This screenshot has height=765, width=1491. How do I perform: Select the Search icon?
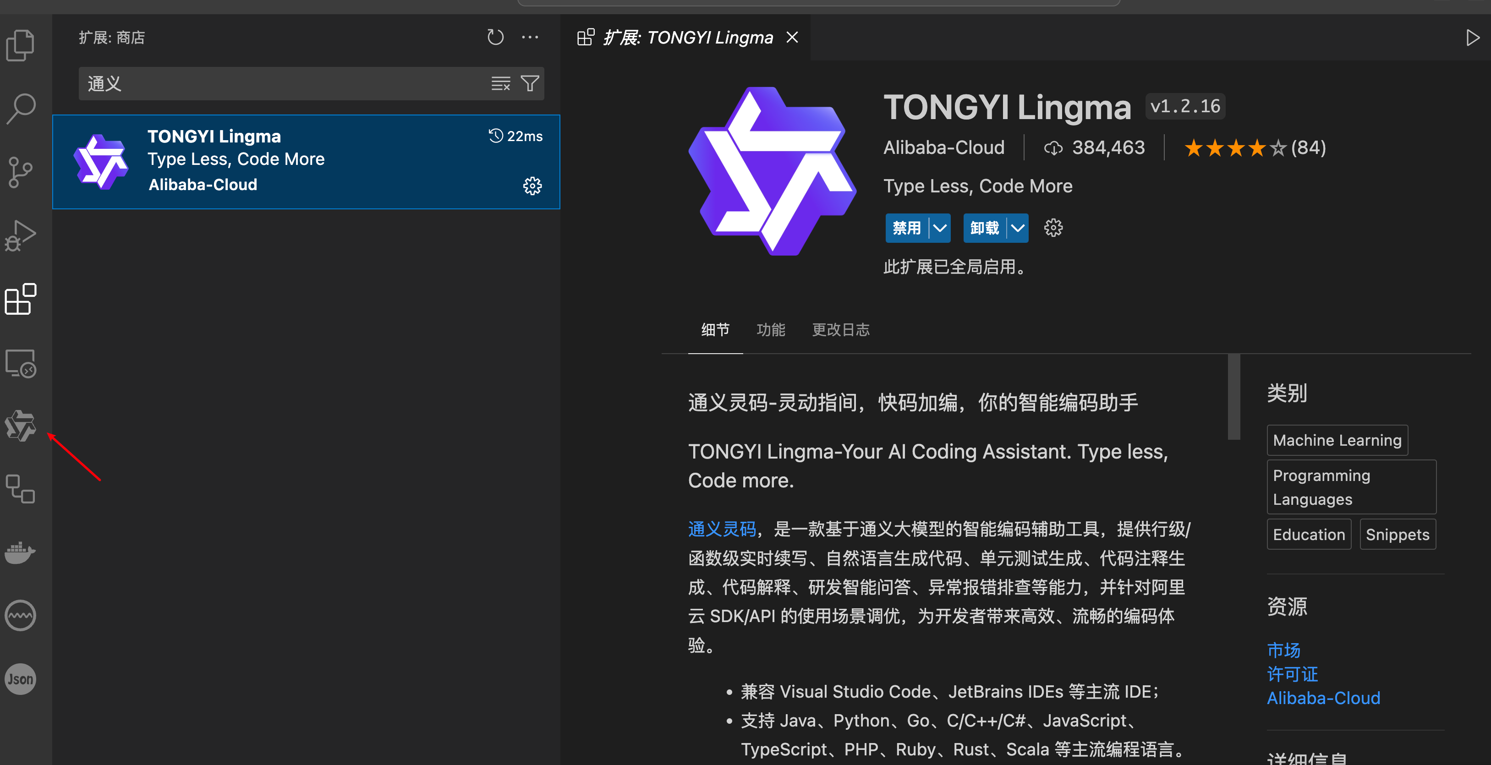pyautogui.click(x=21, y=108)
